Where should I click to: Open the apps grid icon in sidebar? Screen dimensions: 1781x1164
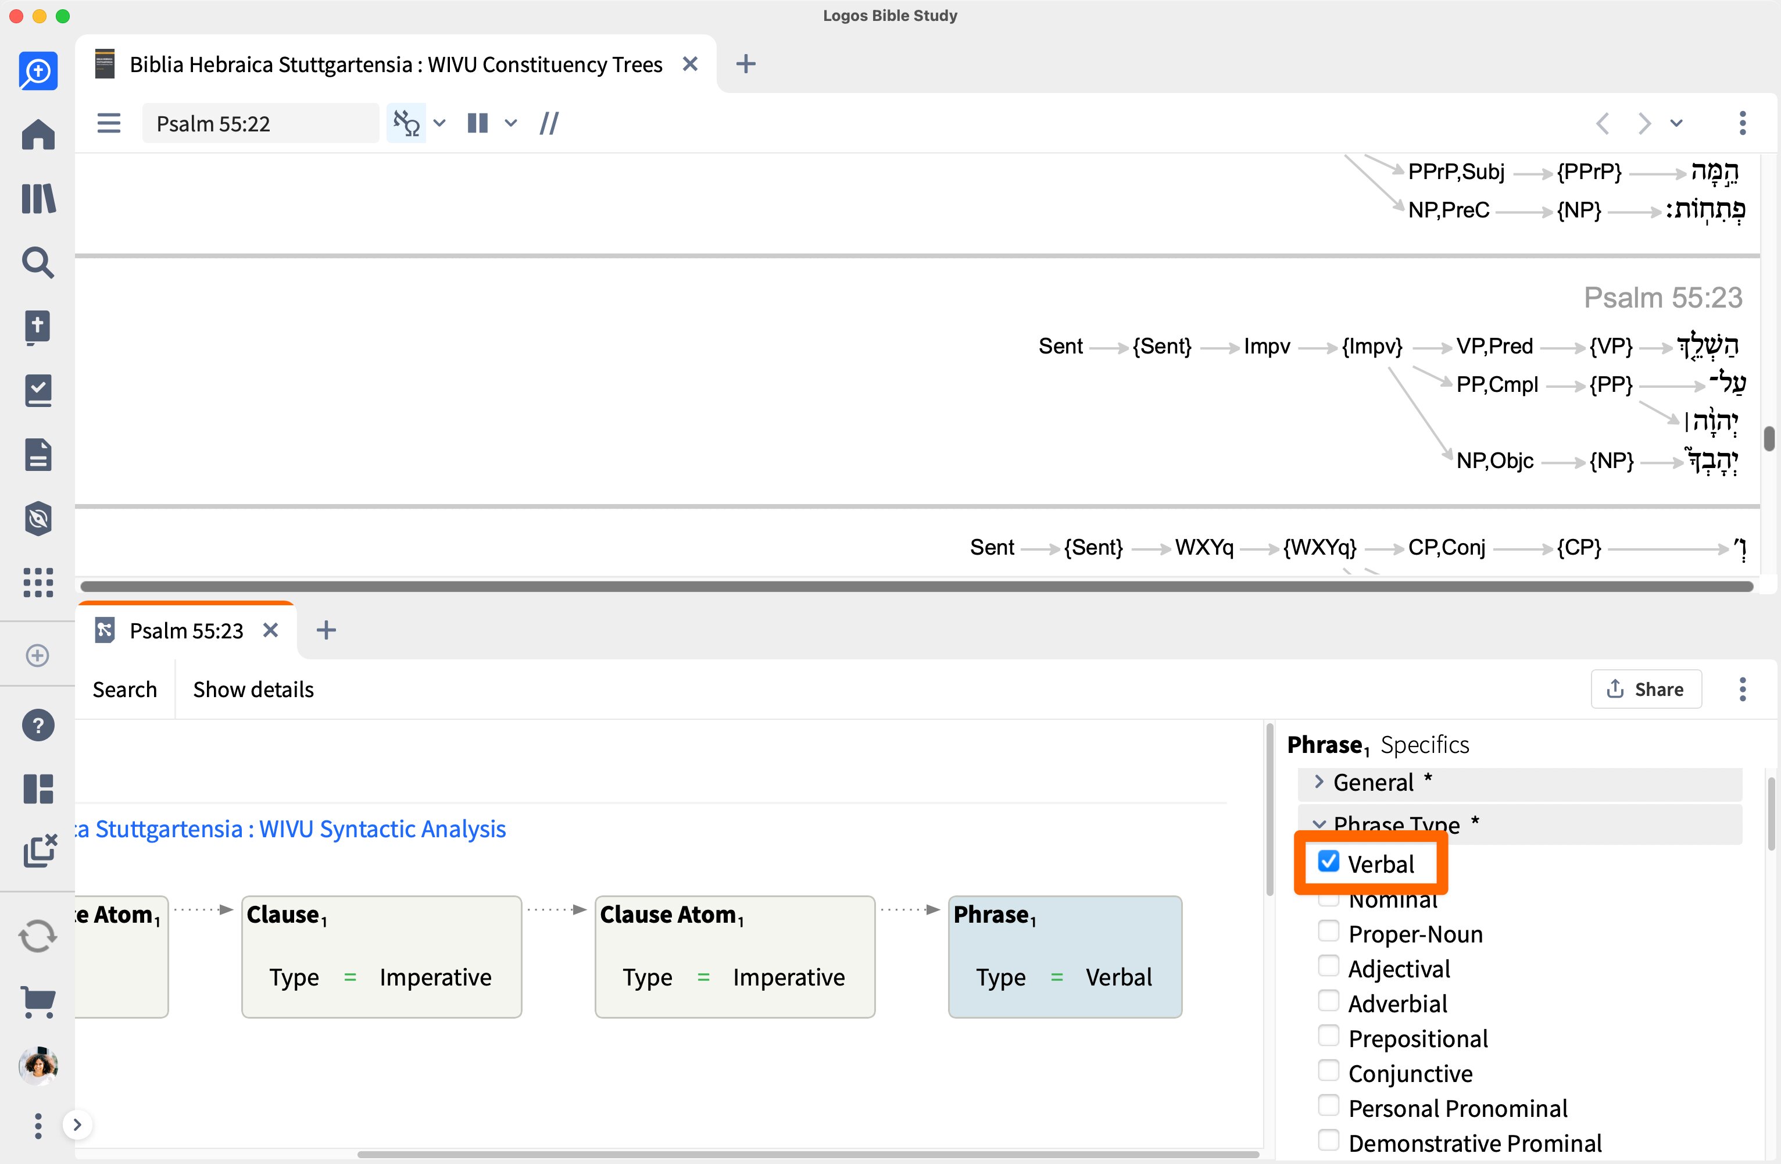[38, 581]
